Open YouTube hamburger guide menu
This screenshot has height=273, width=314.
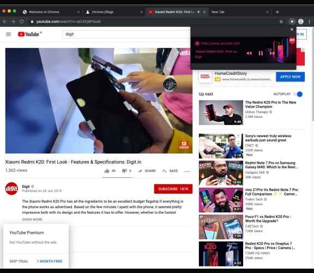tap(8, 34)
